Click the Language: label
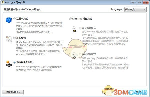 [x=117, y=9]
